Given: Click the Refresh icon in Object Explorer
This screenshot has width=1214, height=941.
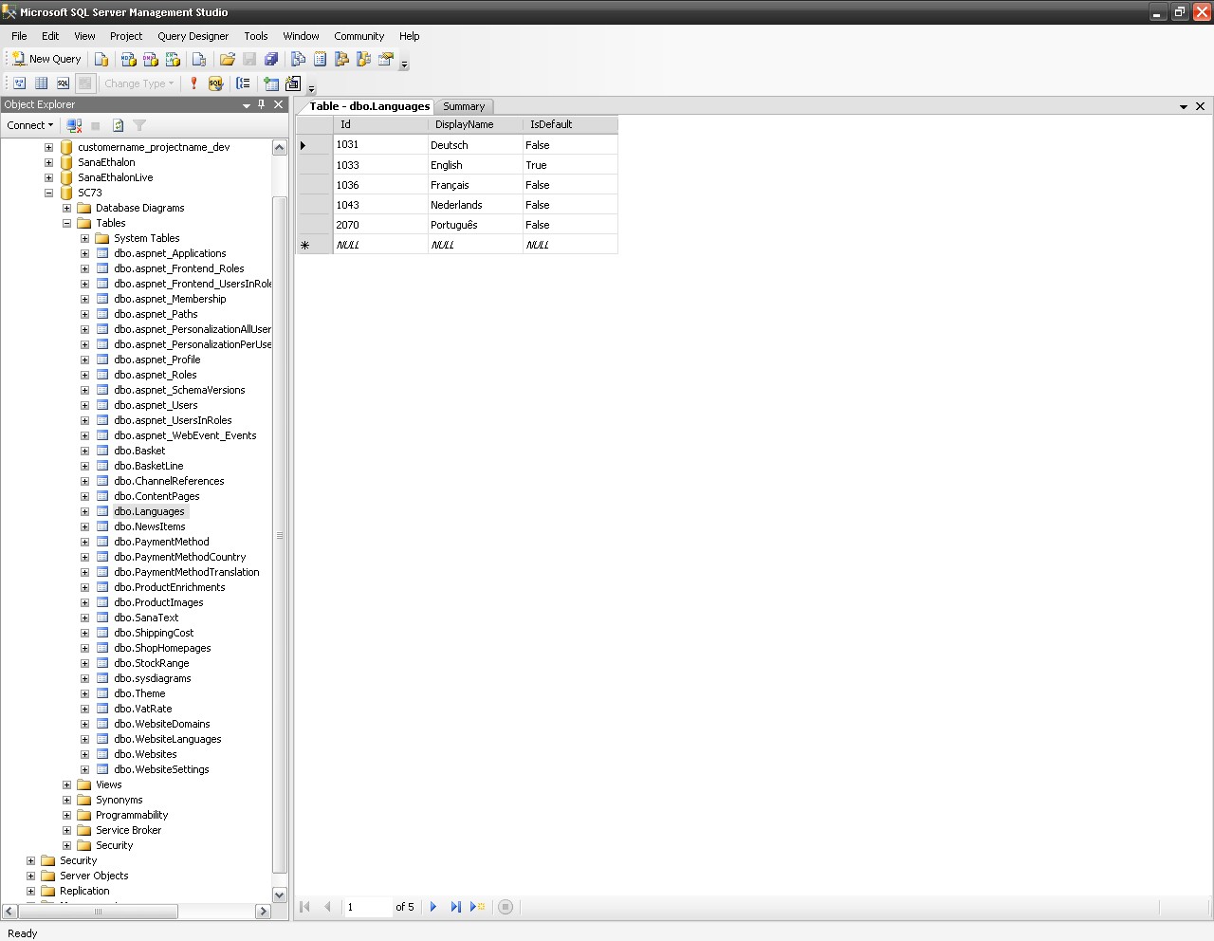Looking at the screenshot, I should pyautogui.click(x=119, y=125).
